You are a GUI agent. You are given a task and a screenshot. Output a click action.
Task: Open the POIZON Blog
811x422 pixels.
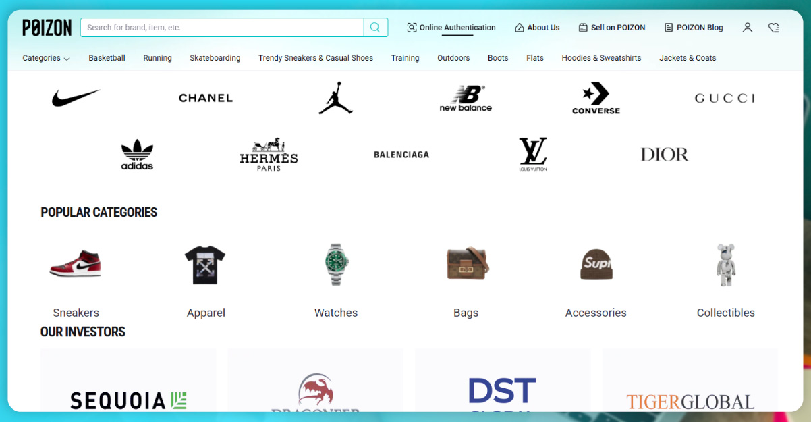pyautogui.click(x=694, y=28)
